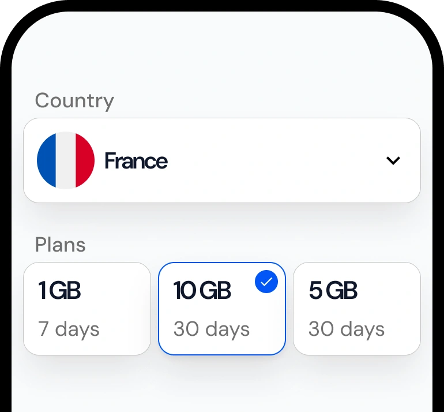Click the blue stripe of the flag
The image size is (444, 412).
click(x=46, y=160)
